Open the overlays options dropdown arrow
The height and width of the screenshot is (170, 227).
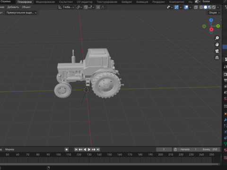coord(190,7)
